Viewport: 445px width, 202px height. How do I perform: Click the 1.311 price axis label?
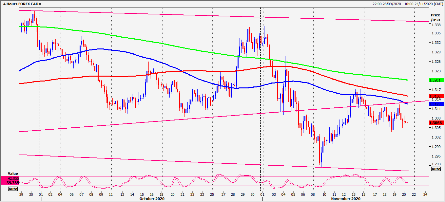pyautogui.click(x=436, y=109)
